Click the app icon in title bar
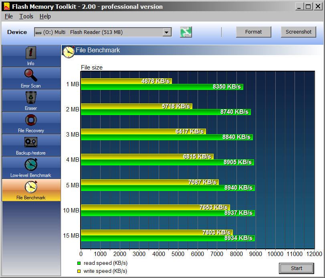325x278 pixels. [x=6, y=6]
